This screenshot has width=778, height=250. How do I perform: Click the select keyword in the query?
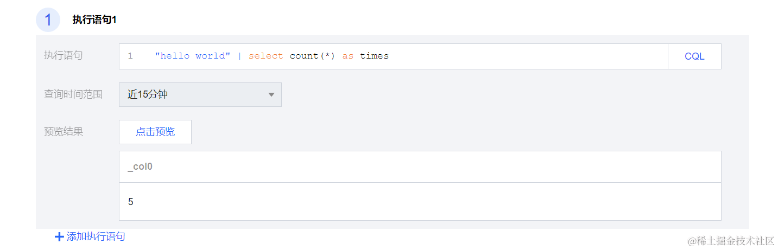[266, 56]
